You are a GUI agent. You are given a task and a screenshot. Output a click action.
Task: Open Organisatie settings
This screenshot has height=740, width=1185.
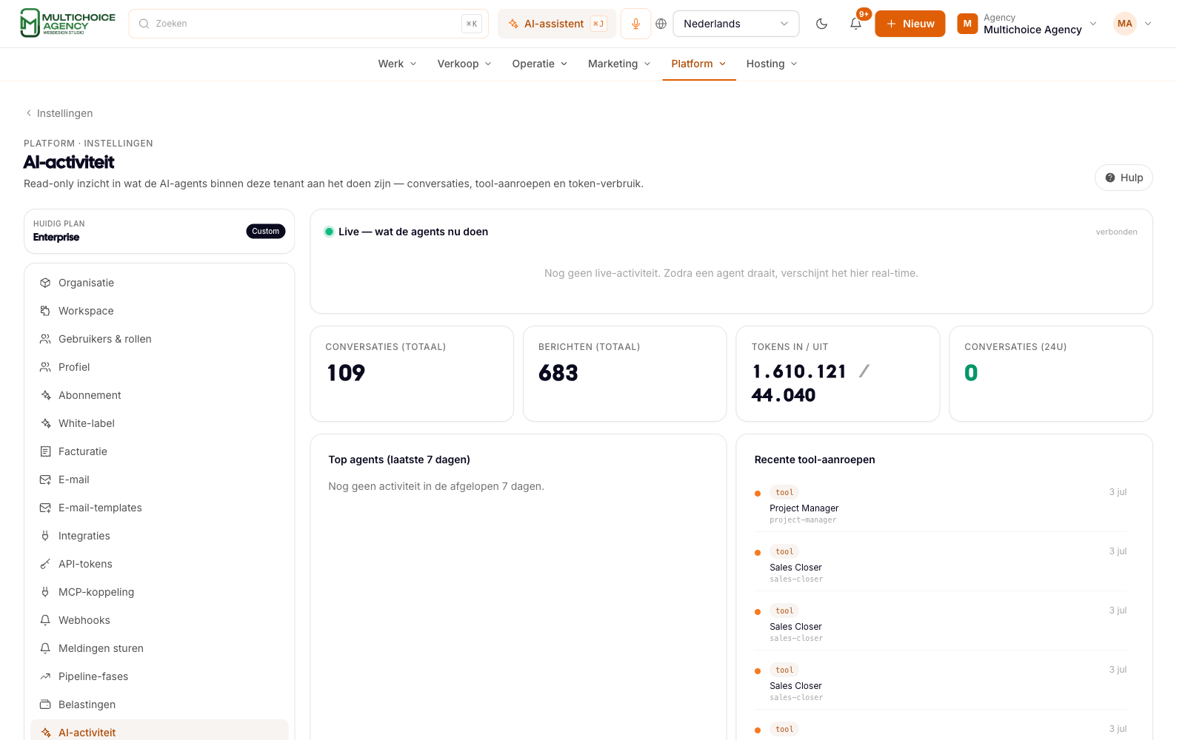pyautogui.click(x=159, y=283)
